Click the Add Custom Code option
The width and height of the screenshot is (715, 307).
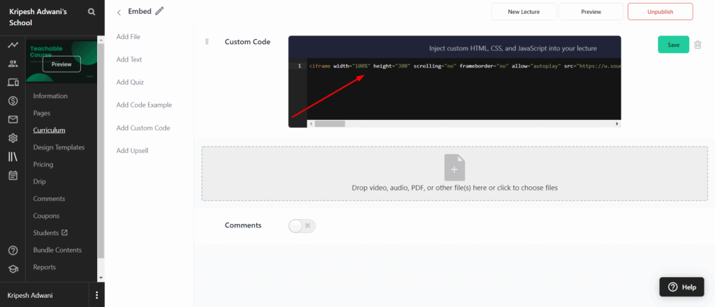pyautogui.click(x=142, y=128)
